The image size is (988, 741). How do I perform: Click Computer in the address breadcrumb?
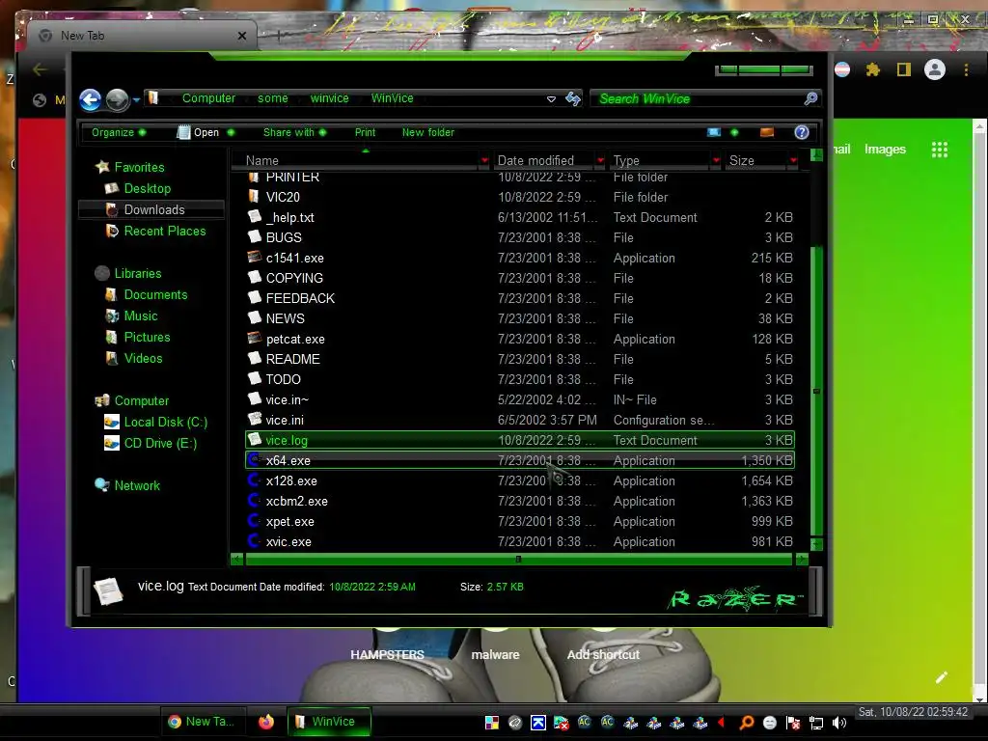[208, 98]
